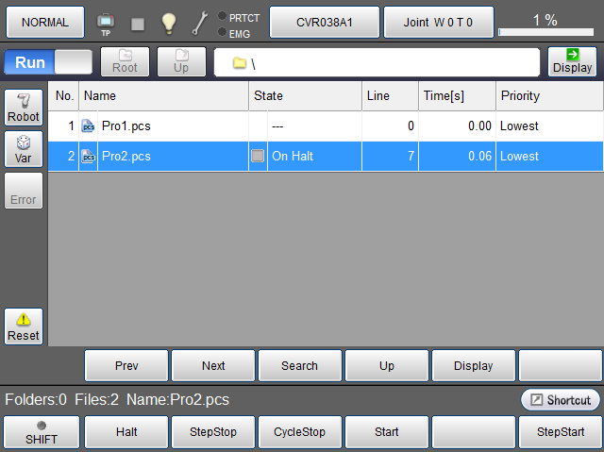Tick the checkbox next to On Halt
Screen dimensions: 604x452
pos(258,157)
